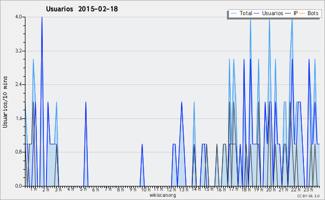The width and height of the screenshot is (325, 200).
Task: Click the '20 h' x-axis label
Action: pyautogui.click(x=271, y=189)
